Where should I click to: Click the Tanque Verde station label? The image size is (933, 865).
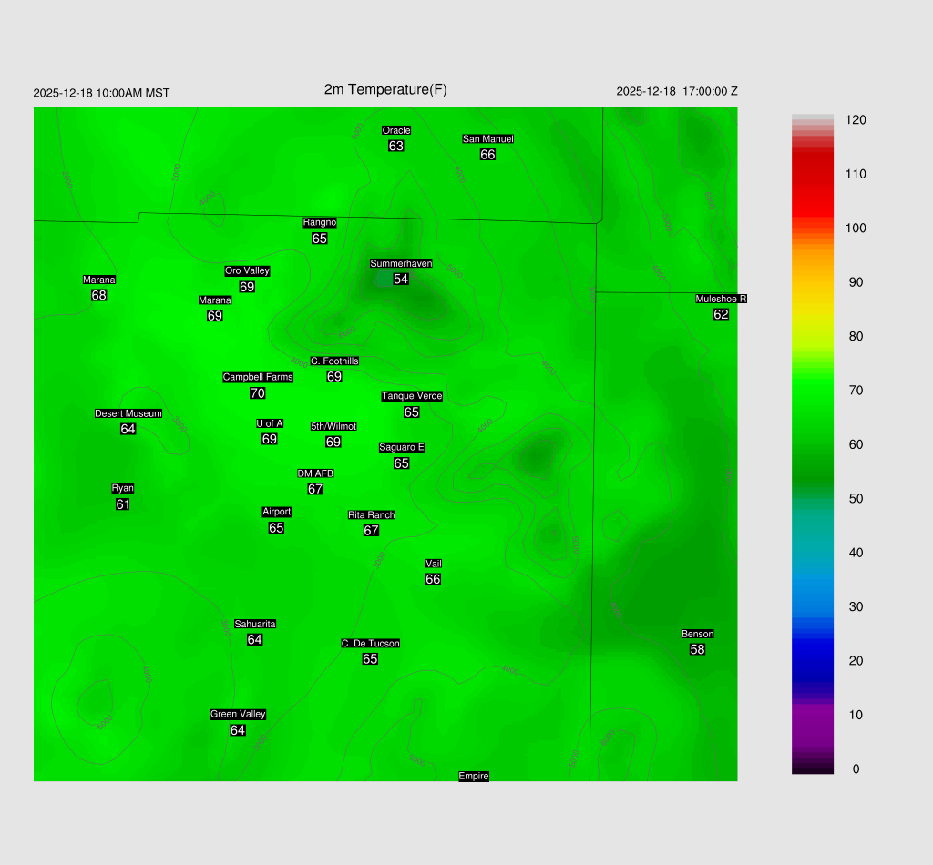(412, 396)
